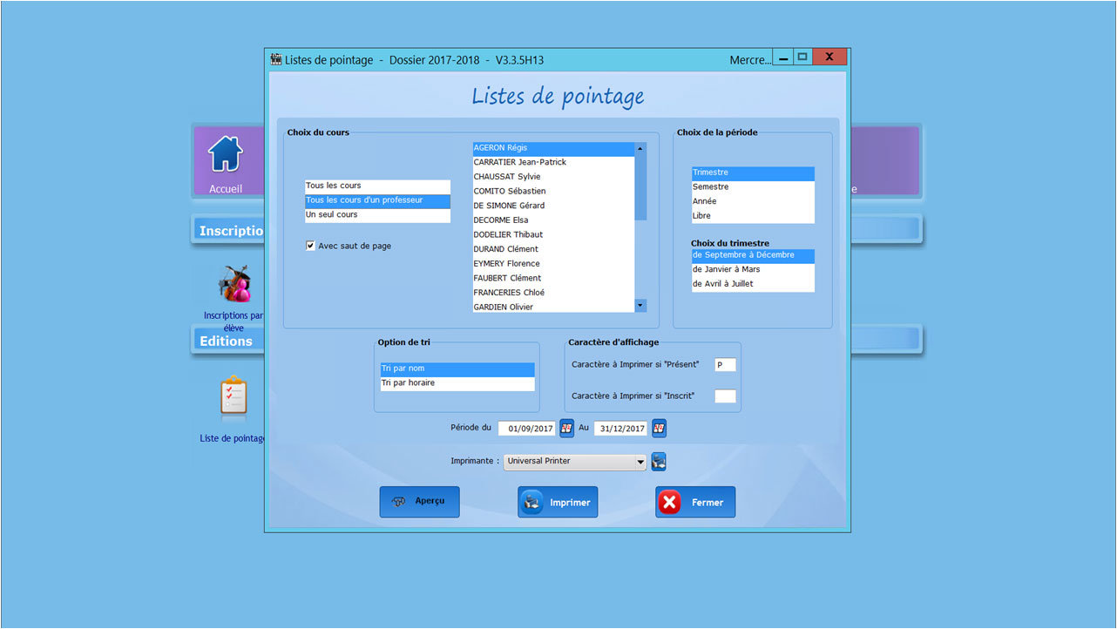Select 'Tous les cours d'un professeur'
Viewport: 1117px width, 629px height.
click(x=377, y=200)
